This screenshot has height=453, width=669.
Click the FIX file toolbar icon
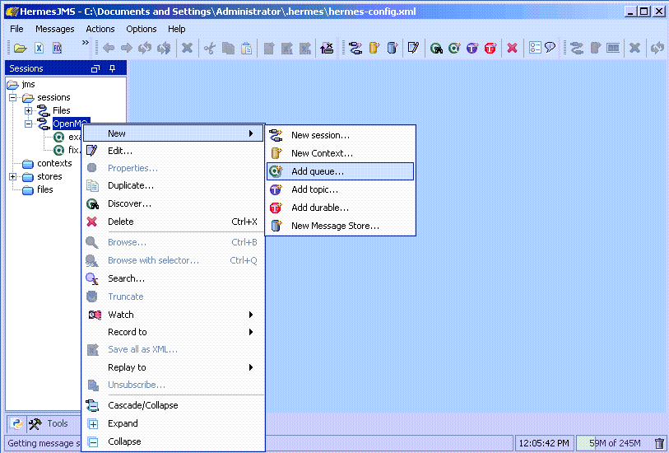57,49
